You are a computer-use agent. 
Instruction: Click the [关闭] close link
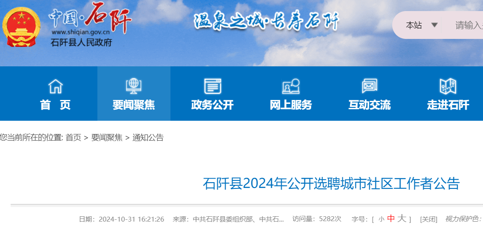(429, 219)
